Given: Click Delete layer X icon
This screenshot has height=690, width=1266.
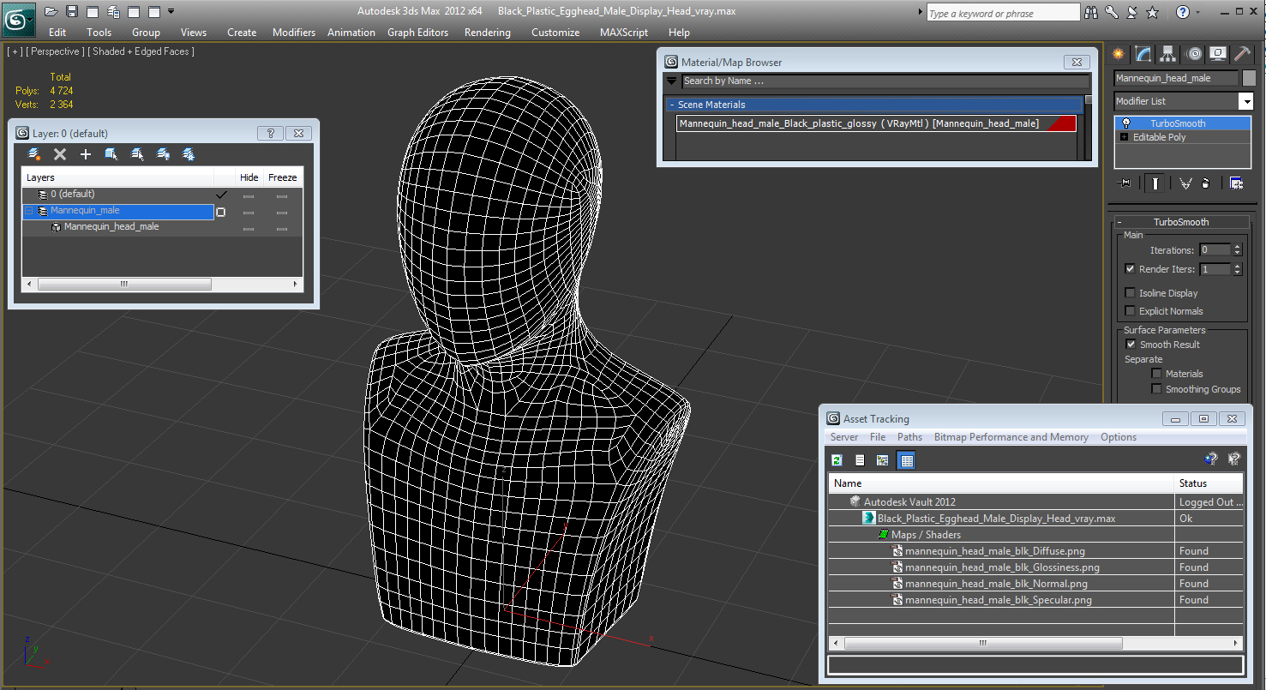Looking at the screenshot, I should (60, 154).
